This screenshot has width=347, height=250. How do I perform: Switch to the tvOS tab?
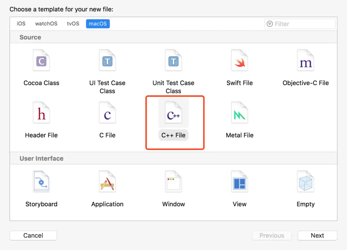pos(73,24)
